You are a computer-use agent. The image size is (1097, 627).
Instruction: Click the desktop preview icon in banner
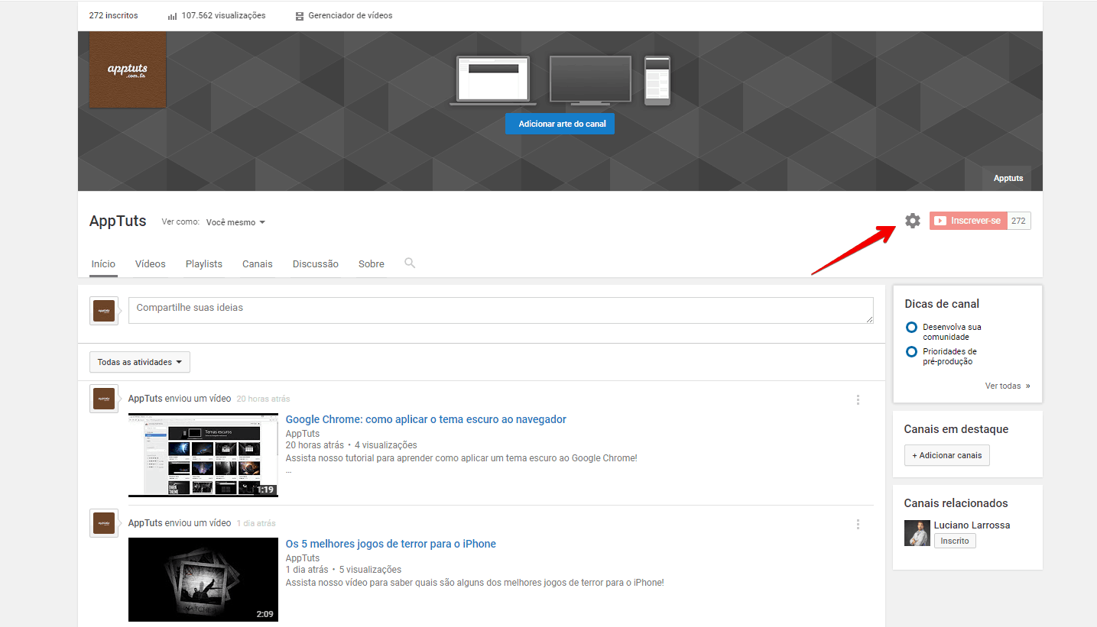tap(493, 80)
